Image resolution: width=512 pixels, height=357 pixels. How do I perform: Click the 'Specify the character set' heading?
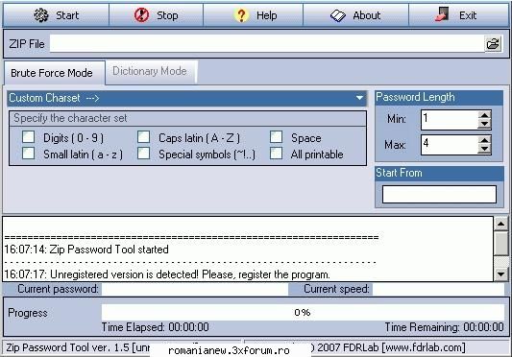[x=70, y=118]
